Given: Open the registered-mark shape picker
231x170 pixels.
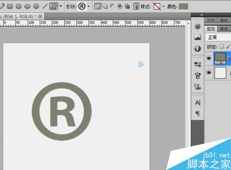Looking at the screenshot, I should [x=82, y=6].
